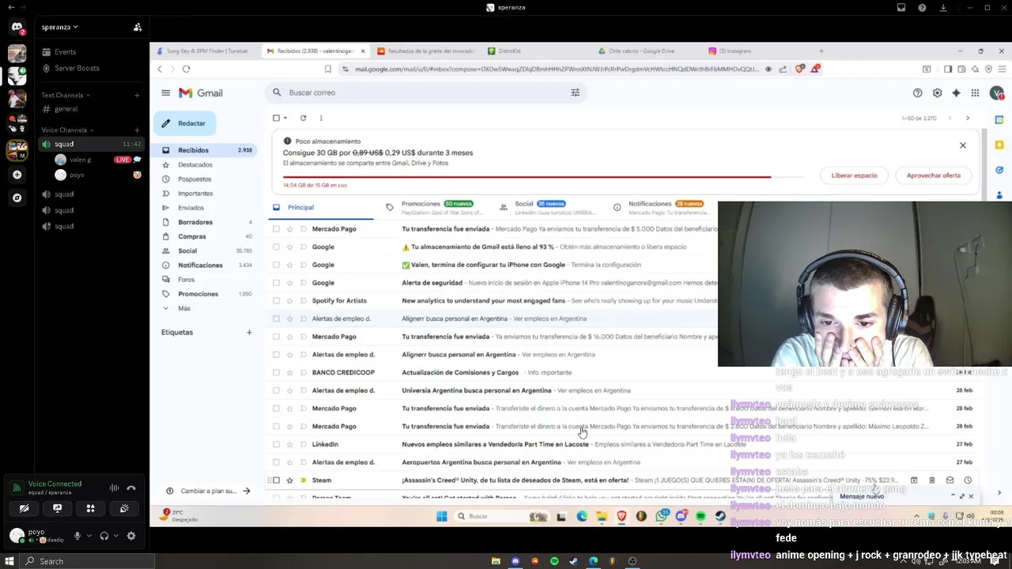Collapse the Text Channels category
This screenshot has height=569, width=1012.
(x=66, y=95)
